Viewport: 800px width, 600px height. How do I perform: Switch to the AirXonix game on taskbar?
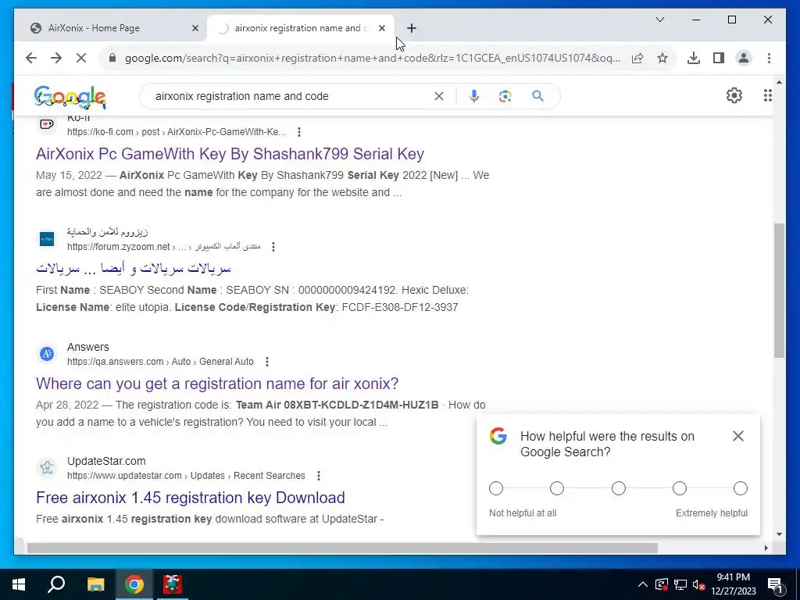[173, 584]
